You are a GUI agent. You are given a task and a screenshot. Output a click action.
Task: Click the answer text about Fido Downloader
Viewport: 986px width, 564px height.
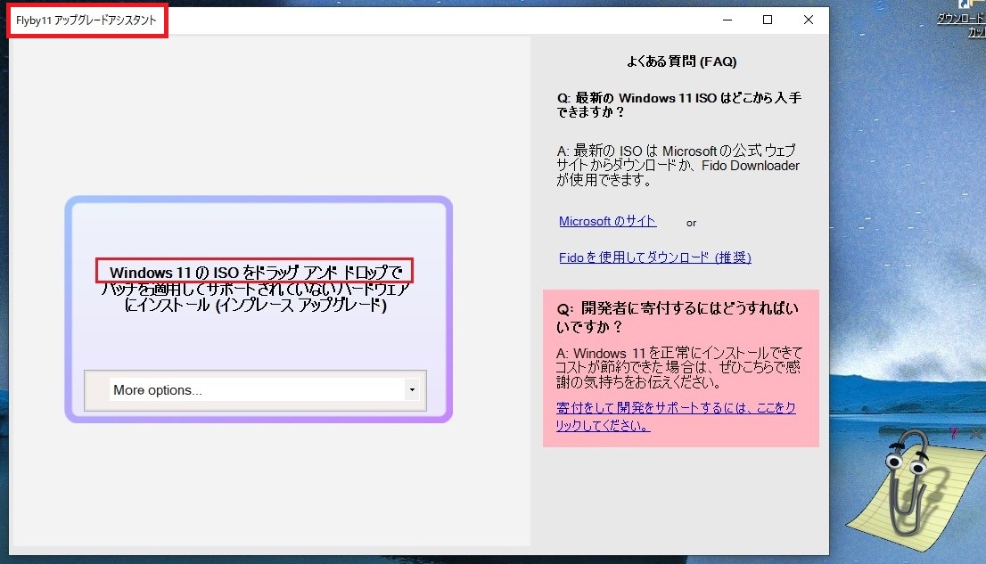[678, 166]
